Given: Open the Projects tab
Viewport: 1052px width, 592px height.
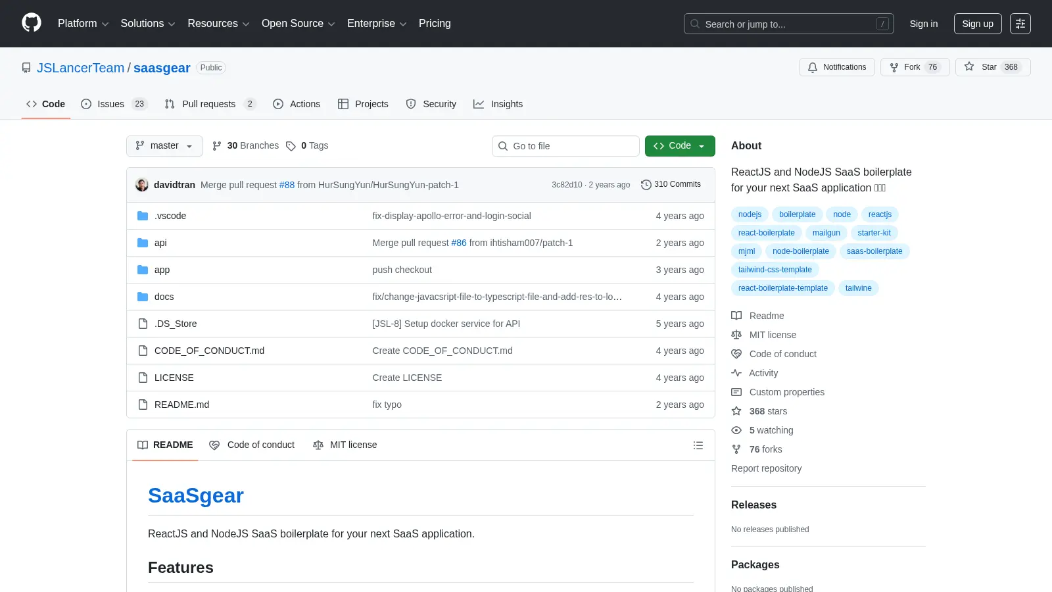Looking at the screenshot, I should (363, 104).
